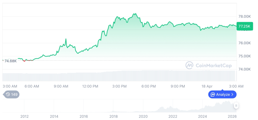Click the history clock icon beside 149
The image size is (258, 120).
click(x=8, y=95)
